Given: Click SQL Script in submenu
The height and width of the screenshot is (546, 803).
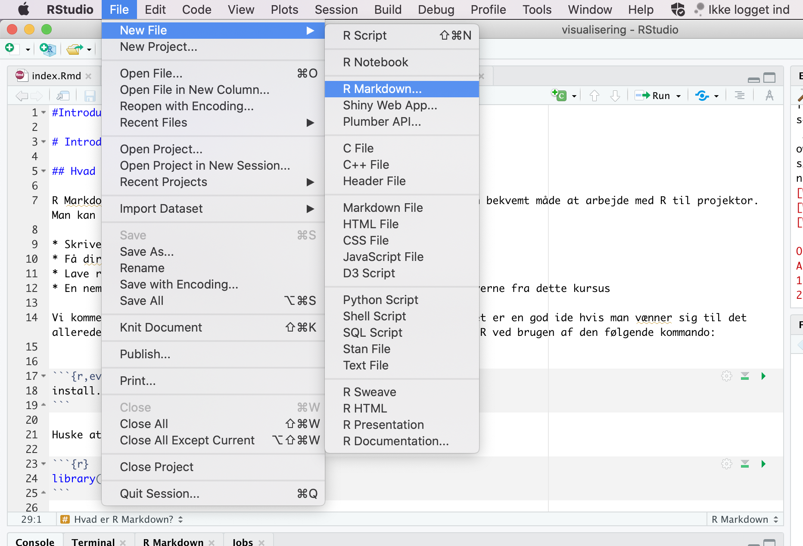Looking at the screenshot, I should point(401,333).
